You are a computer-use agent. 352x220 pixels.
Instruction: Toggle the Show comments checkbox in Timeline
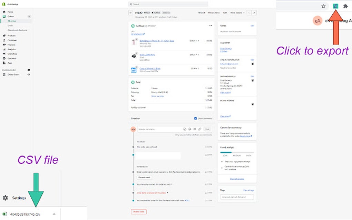coord(195,119)
